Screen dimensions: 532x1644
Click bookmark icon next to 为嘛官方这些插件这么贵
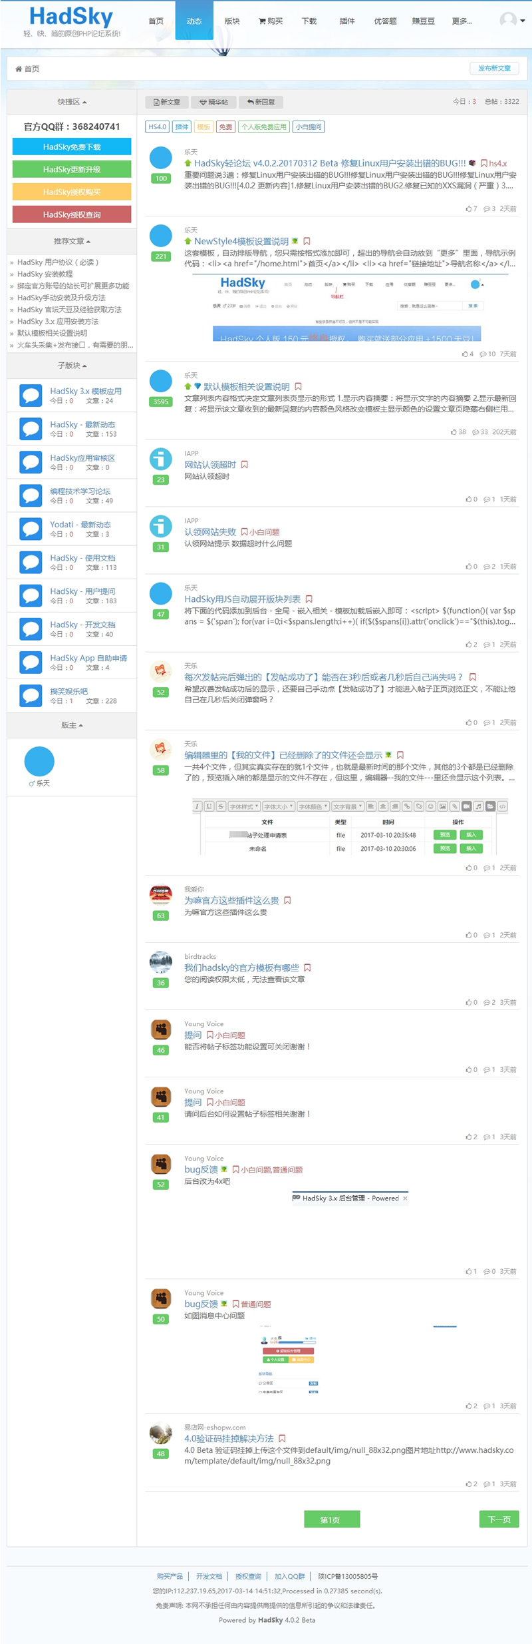tap(287, 900)
